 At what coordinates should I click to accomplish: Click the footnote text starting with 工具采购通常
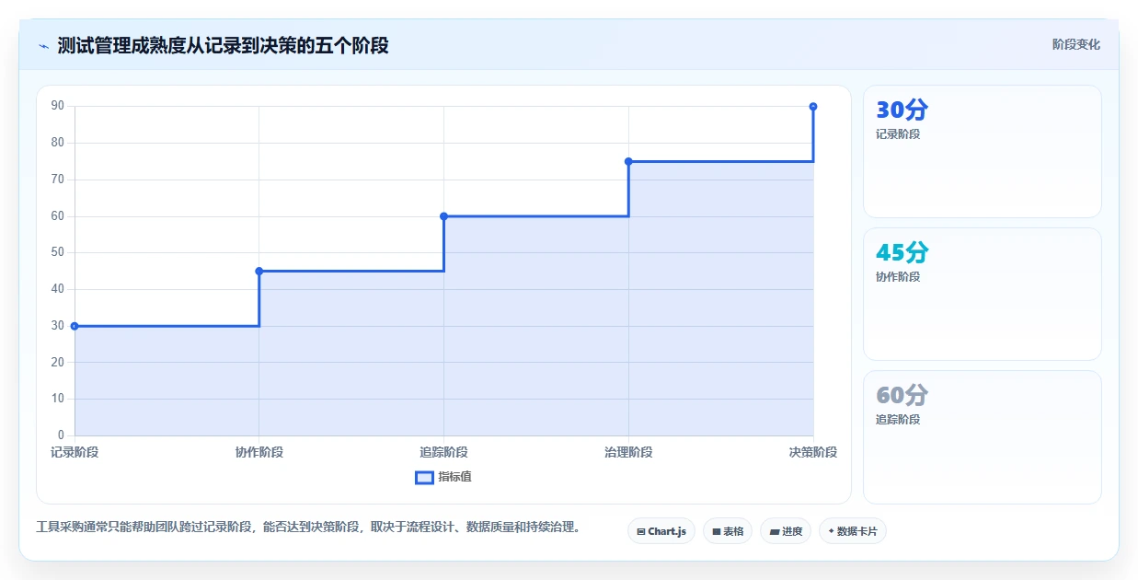[308, 528]
